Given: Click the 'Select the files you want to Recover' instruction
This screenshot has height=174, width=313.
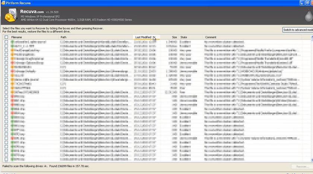Looking at the screenshot, I should coord(53,29).
